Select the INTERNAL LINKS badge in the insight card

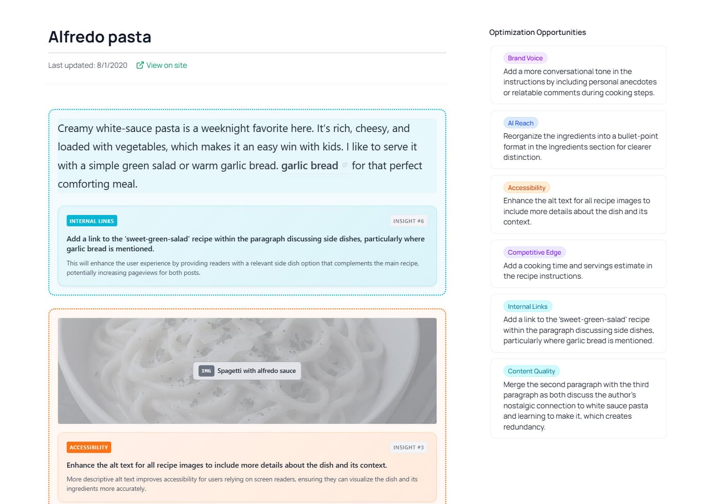click(91, 221)
